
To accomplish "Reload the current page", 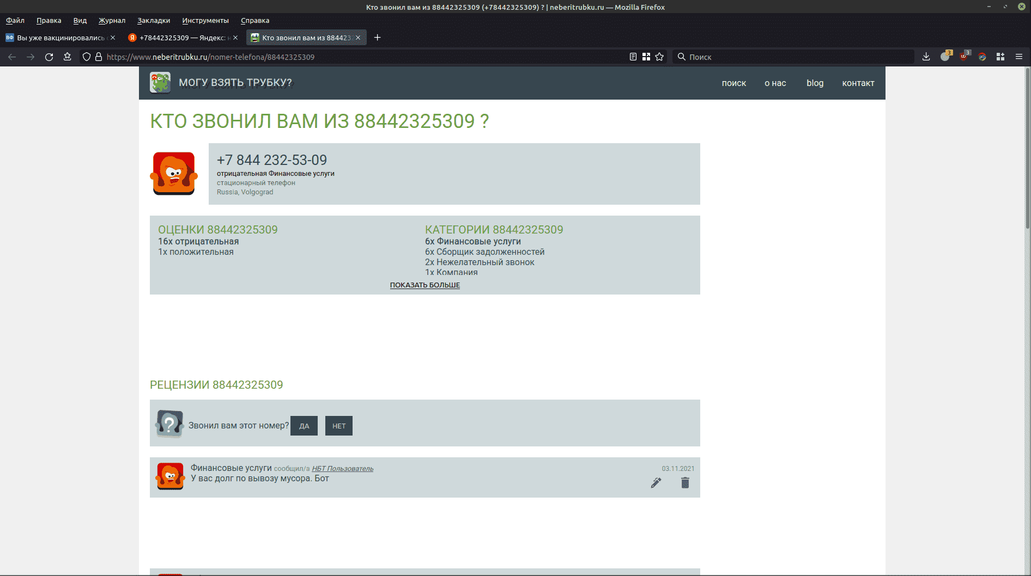I will point(49,57).
